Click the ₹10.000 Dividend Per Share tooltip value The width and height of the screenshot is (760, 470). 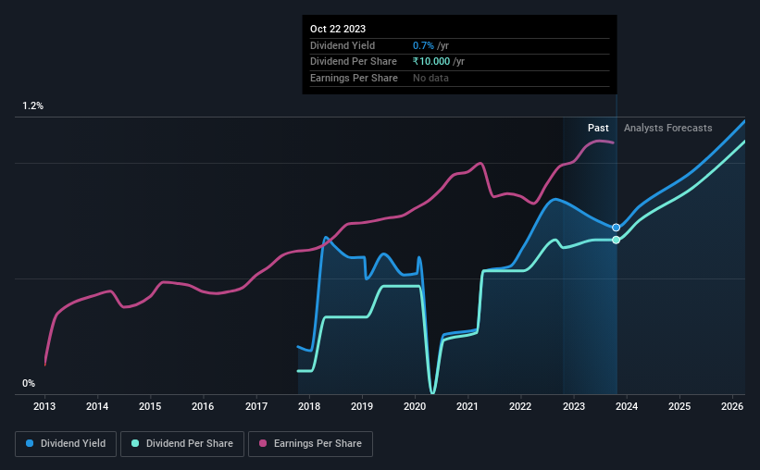[431, 62]
